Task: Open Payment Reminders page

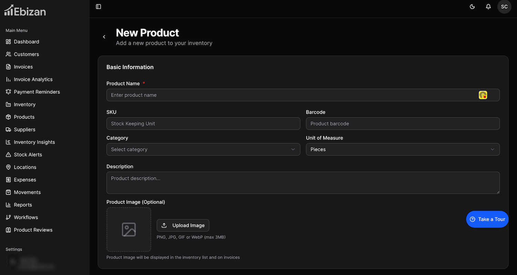Action: tap(37, 92)
